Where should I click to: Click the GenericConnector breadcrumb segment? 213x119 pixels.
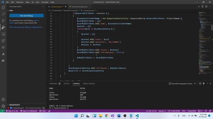coord(71,10)
